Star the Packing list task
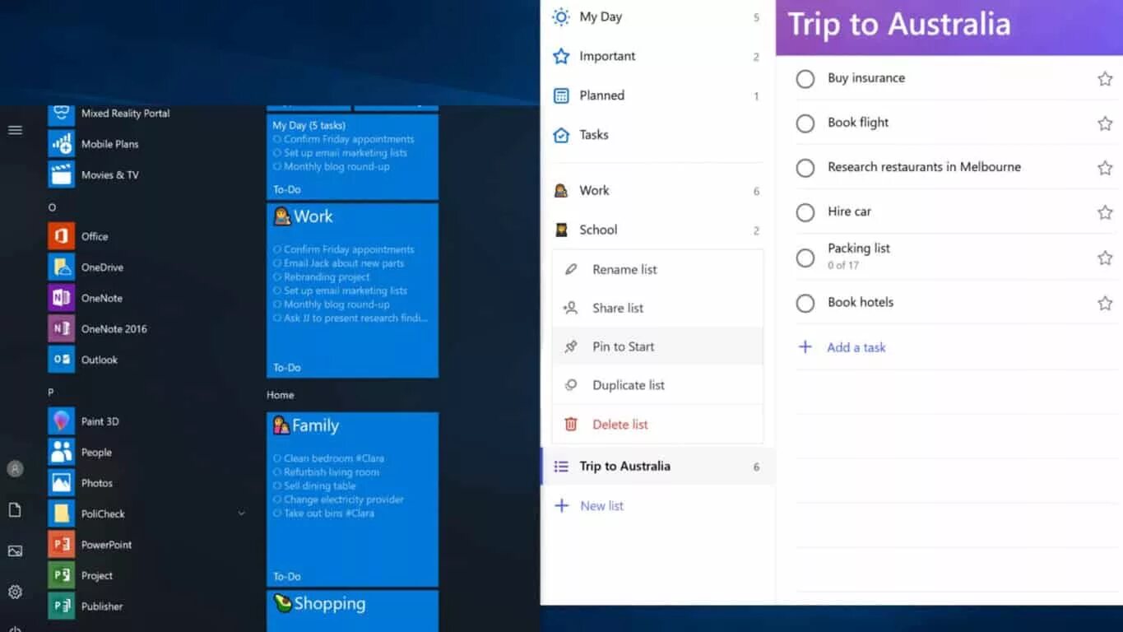This screenshot has width=1123, height=632. [1105, 258]
